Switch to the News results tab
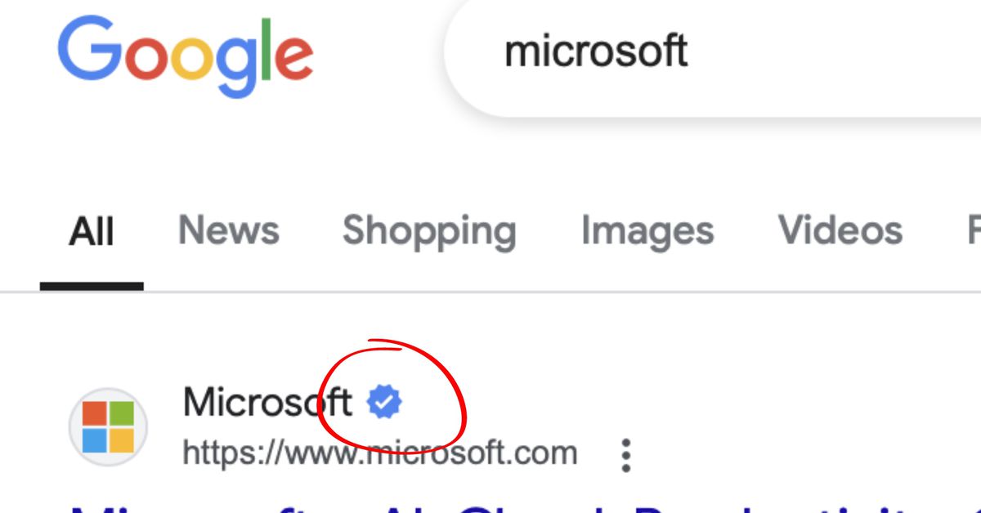Image resolution: width=981 pixels, height=513 pixels. 229,230
